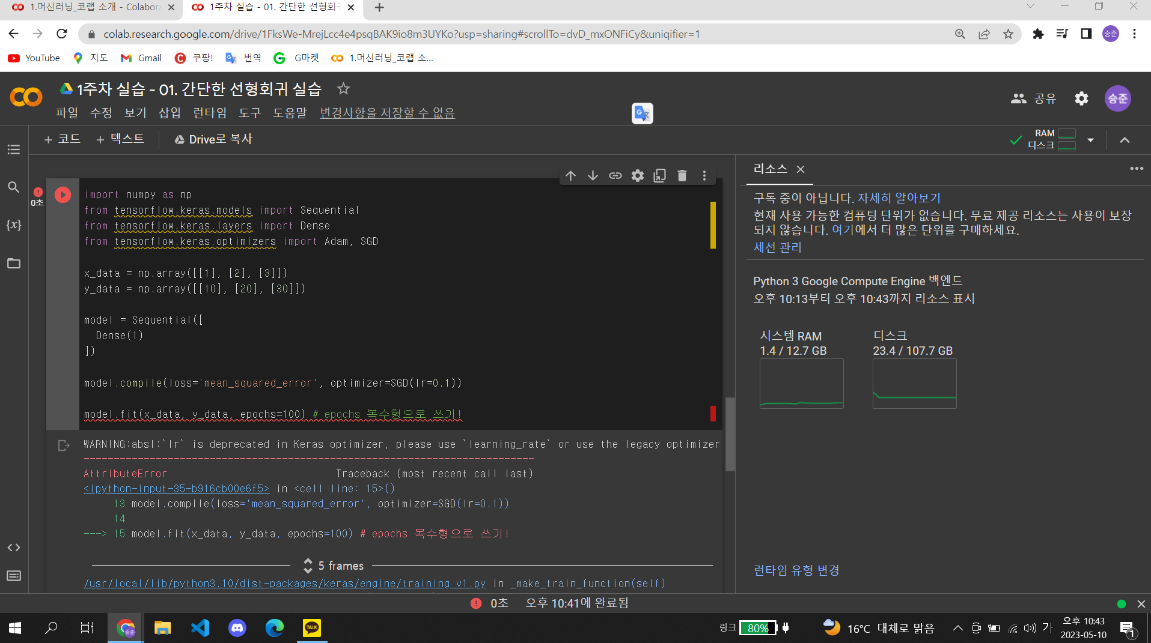Bookmark this page star icon
Image resolution: width=1151 pixels, height=643 pixels.
click(x=1008, y=34)
